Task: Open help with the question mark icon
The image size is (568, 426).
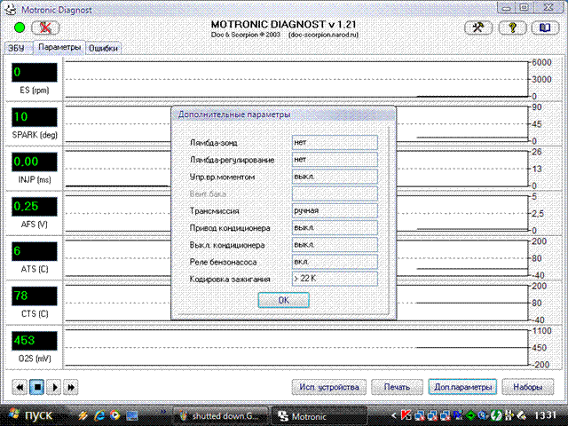Action: tap(512, 28)
